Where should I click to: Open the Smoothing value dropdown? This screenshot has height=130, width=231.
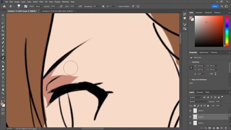tap(99, 6)
